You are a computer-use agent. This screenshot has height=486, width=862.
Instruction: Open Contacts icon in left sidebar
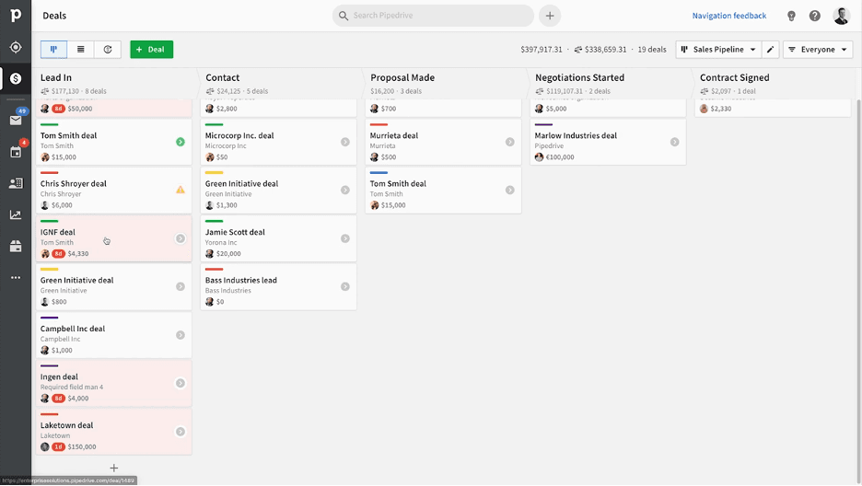[x=16, y=183]
